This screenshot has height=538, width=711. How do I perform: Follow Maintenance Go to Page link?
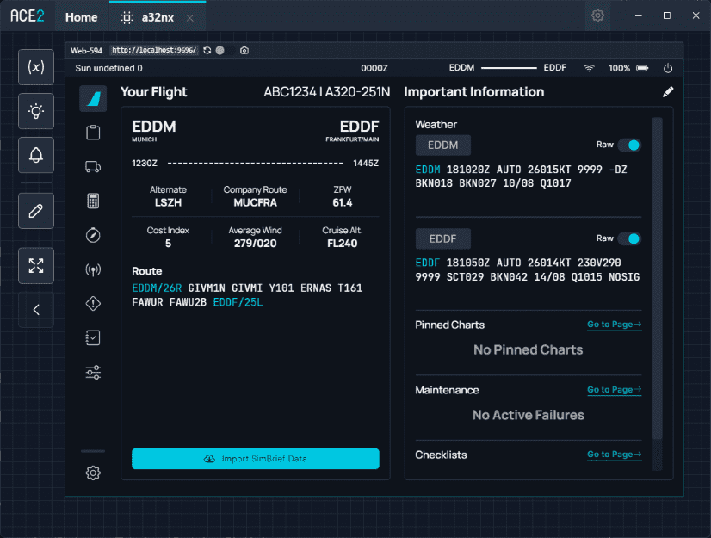tap(614, 390)
